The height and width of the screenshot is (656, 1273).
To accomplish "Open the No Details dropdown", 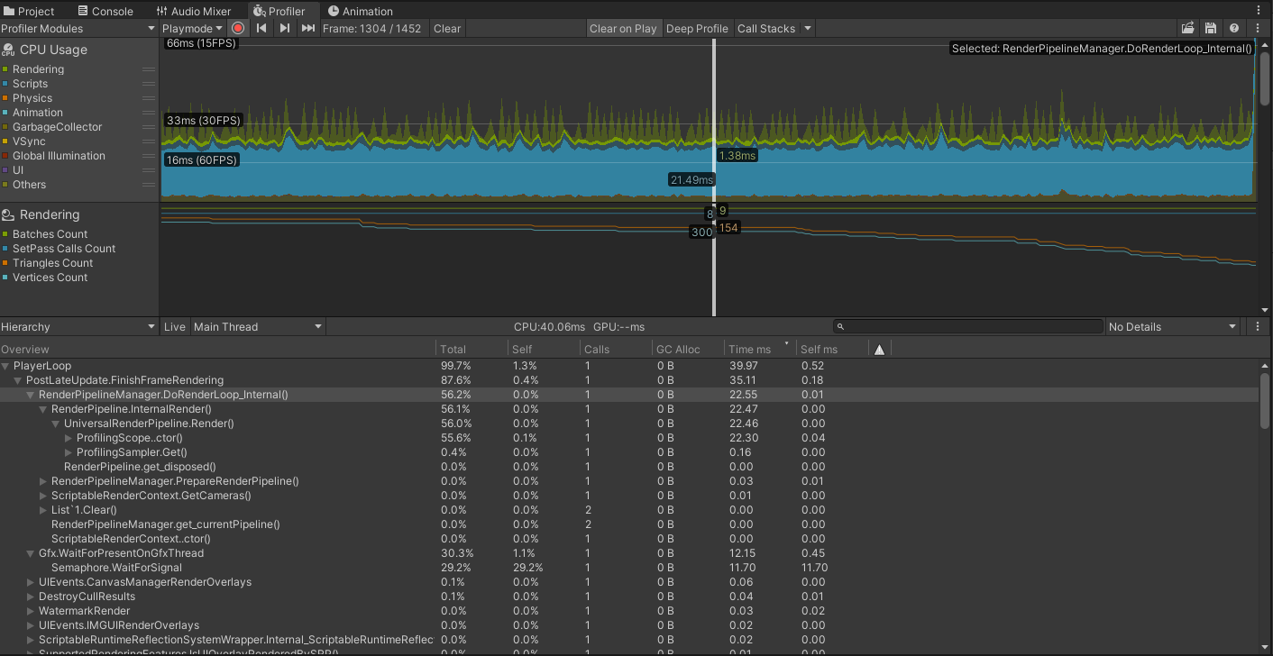I will 1175,327.
